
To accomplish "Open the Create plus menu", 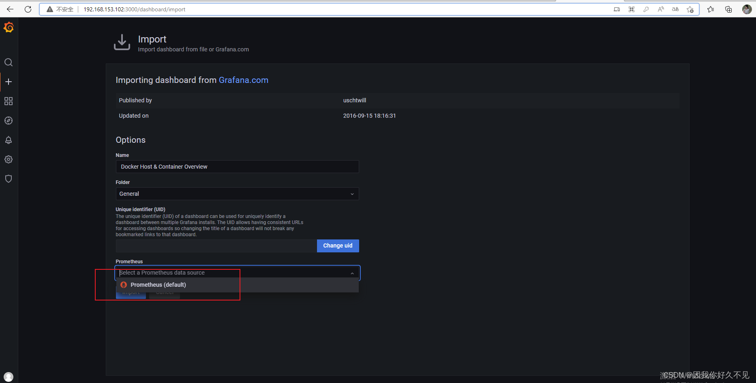I will coord(9,82).
